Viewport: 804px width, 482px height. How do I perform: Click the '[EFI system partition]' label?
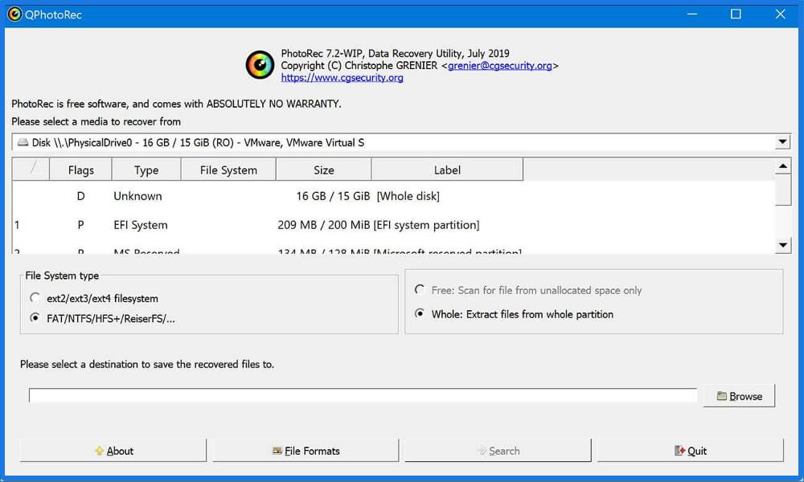(x=427, y=225)
